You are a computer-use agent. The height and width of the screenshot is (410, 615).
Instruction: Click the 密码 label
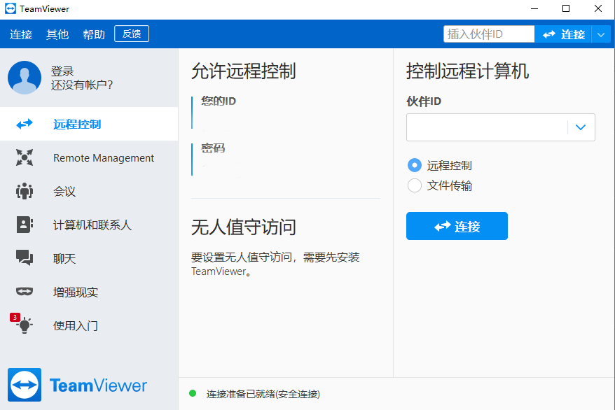point(213,148)
